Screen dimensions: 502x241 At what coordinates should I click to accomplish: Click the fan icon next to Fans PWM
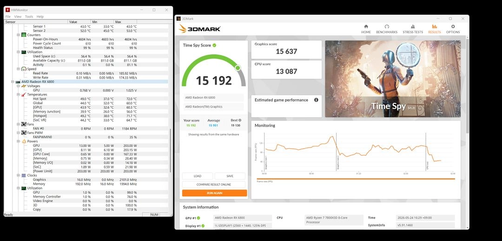24,133
